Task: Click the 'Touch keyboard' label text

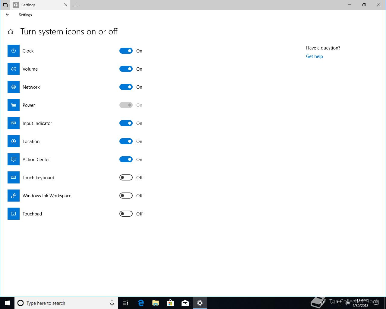Action: (38, 177)
